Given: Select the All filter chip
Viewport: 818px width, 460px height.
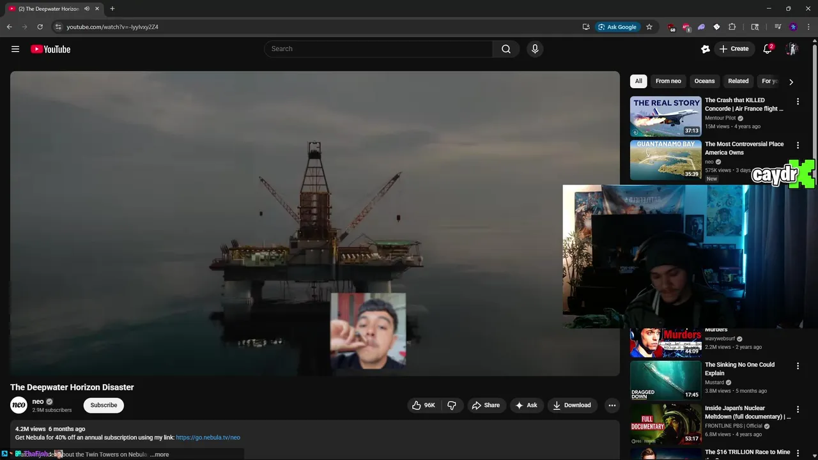Looking at the screenshot, I should 638,81.
